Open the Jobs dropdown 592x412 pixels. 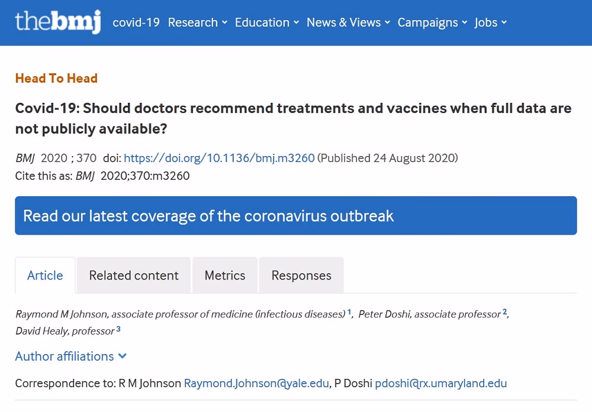tap(490, 22)
